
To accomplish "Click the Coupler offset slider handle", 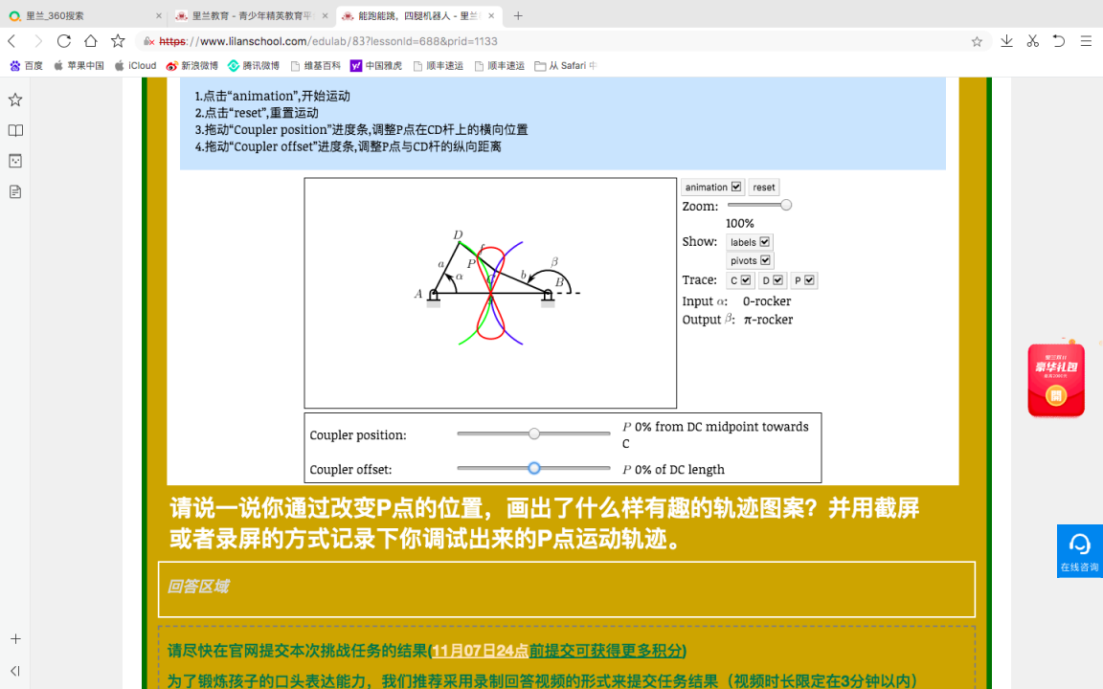I will (534, 468).
